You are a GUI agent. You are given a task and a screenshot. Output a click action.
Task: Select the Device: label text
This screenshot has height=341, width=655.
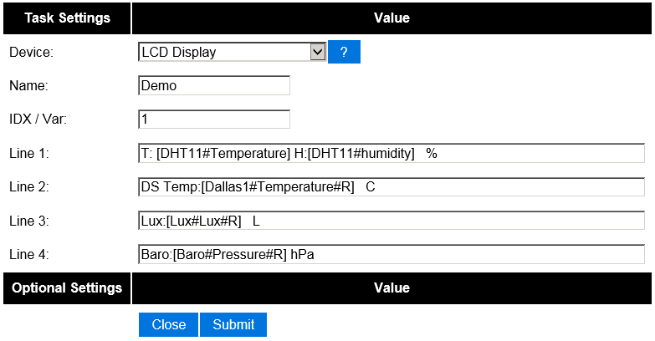tap(31, 52)
